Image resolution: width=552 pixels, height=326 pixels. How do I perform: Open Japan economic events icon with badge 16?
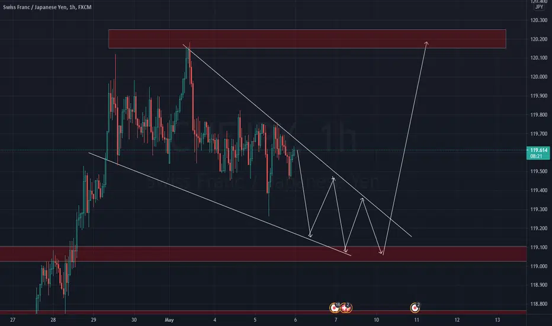coord(335,308)
